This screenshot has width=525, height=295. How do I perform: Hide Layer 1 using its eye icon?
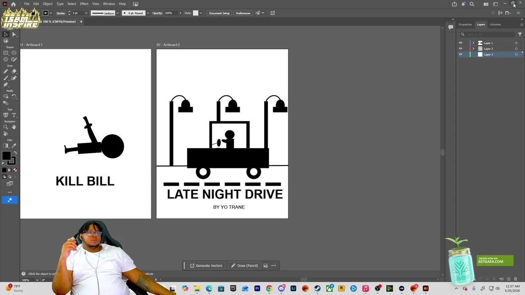[x=460, y=43]
